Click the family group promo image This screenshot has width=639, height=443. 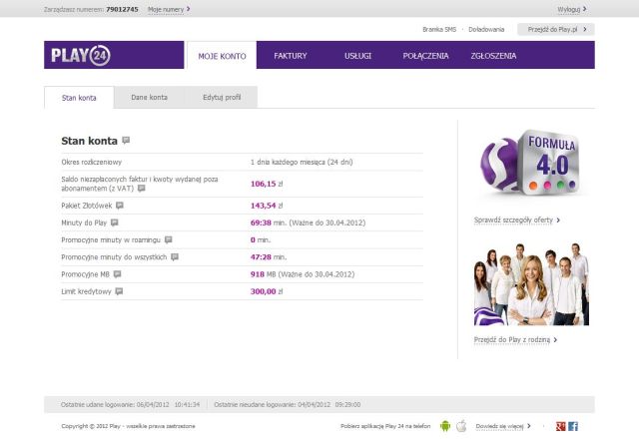[531, 284]
